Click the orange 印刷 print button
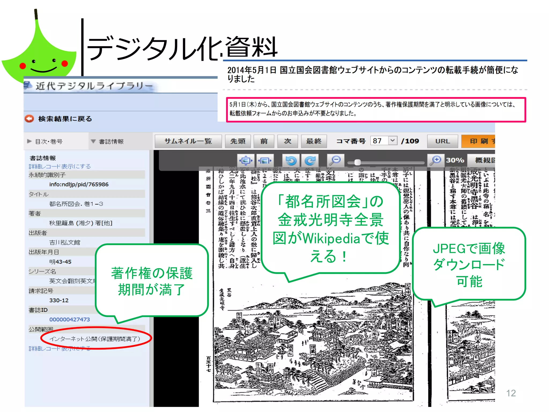This screenshot has width=549, height=412. tap(478, 141)
